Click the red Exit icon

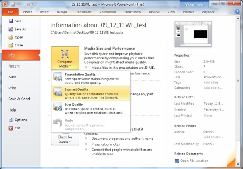[x=11, y=128]
